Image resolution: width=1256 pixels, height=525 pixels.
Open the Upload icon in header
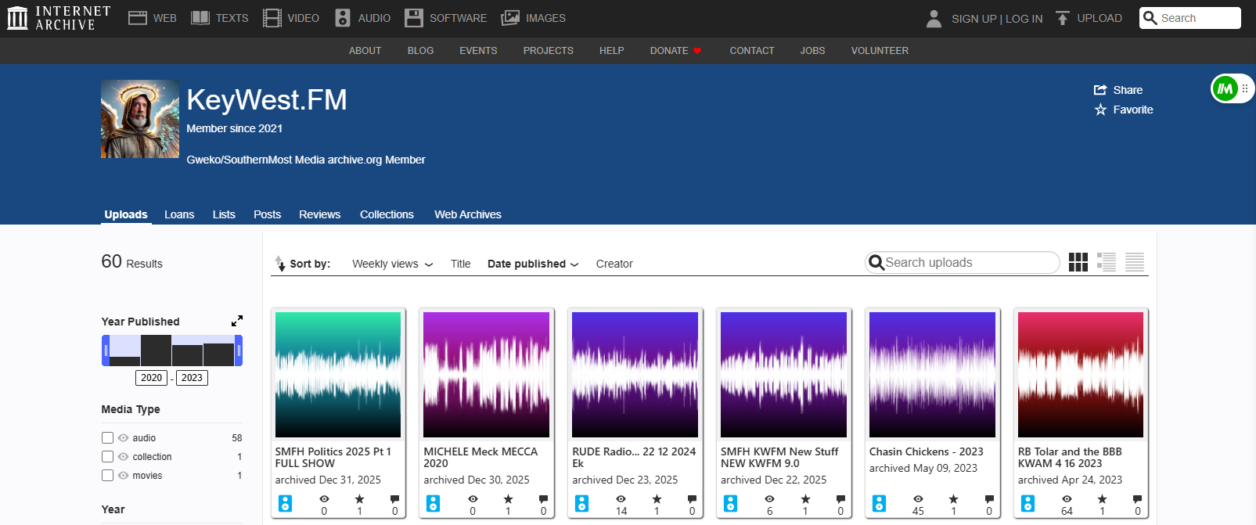click(1062, 18)
